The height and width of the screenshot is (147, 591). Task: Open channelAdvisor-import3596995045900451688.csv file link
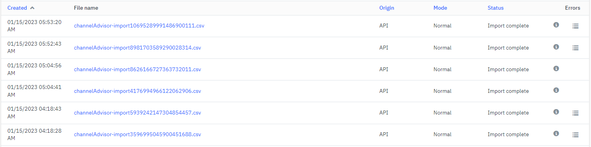pos(137,135)
